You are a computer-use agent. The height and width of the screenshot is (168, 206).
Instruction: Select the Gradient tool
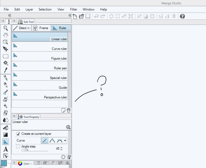click(6, 135)
